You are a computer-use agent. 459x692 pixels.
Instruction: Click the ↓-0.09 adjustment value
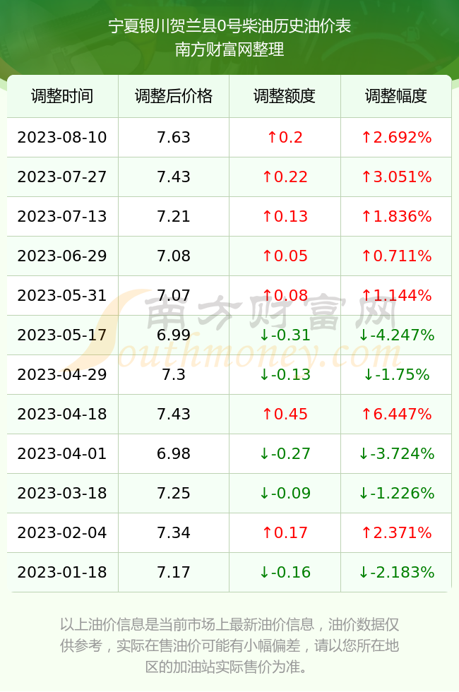click(x=285, y=493)
